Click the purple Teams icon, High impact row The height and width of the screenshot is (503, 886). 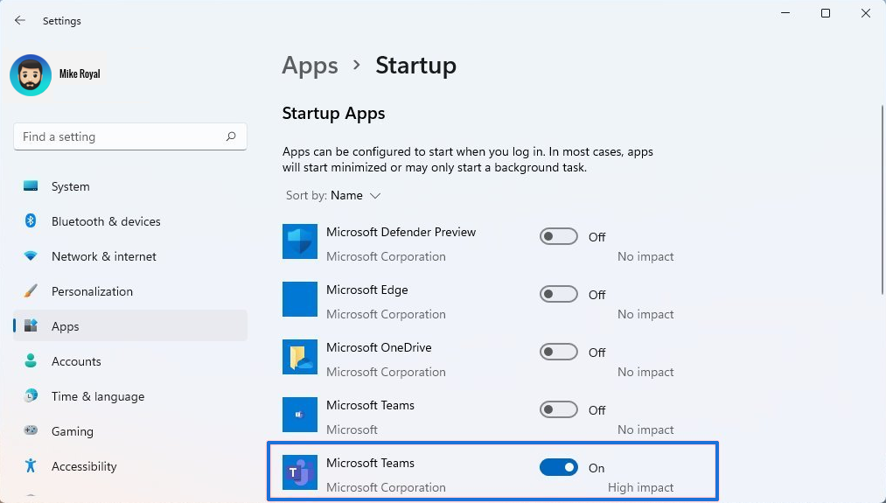[x=300, y=472]
